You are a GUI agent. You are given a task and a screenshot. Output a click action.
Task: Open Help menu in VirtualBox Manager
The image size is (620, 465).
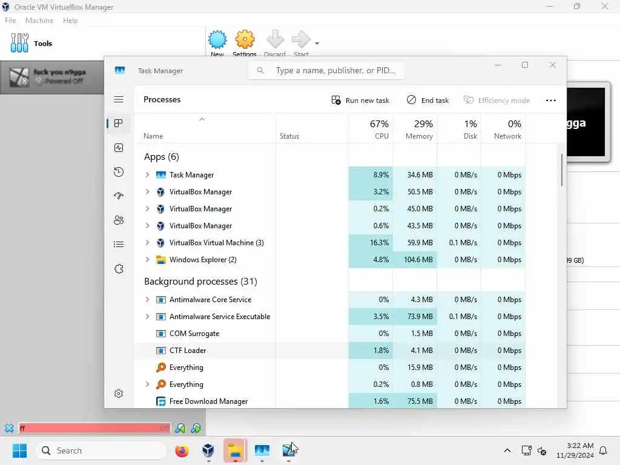click(70, 21)
